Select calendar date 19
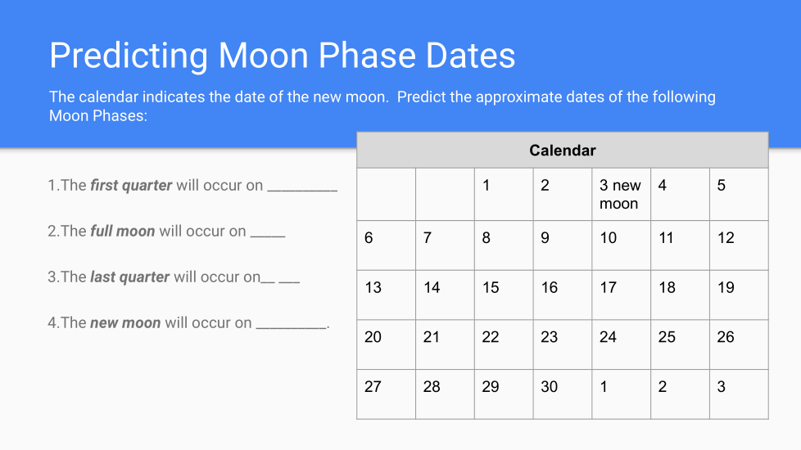This screenshot has width=801, height=450. (x=738, y=295)
